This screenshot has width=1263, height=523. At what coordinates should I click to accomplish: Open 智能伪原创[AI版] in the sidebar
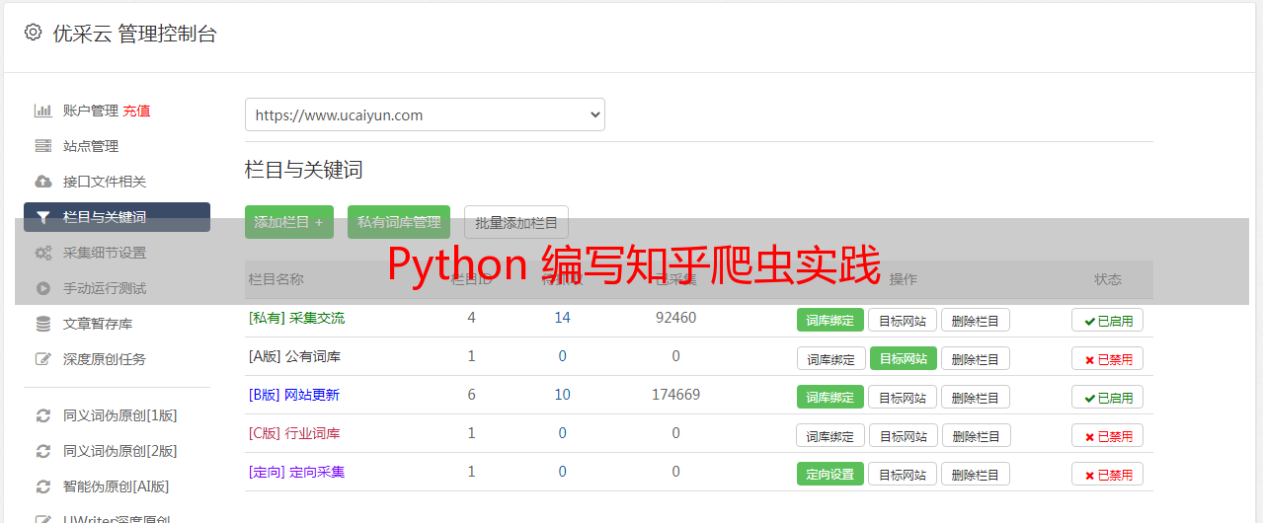pyautogui.click(x=117, y=486)
